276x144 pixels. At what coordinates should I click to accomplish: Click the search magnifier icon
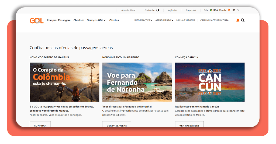tap(243, 20)
